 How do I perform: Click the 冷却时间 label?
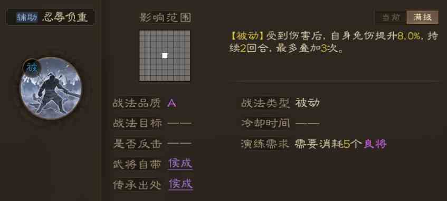coord(265,123)
